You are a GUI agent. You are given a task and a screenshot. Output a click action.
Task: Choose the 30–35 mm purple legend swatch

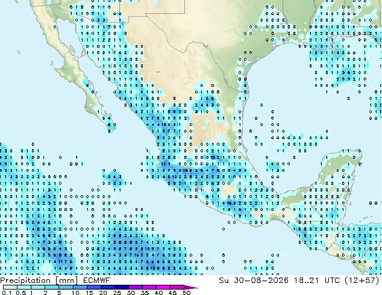tap(136, 287)
